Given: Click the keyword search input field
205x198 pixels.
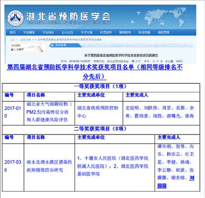Looking at the screenshot, I should click(23, 50).
